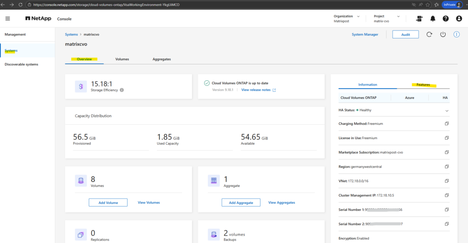
Task: Open the help question mark icon
Action: point(446,19)
